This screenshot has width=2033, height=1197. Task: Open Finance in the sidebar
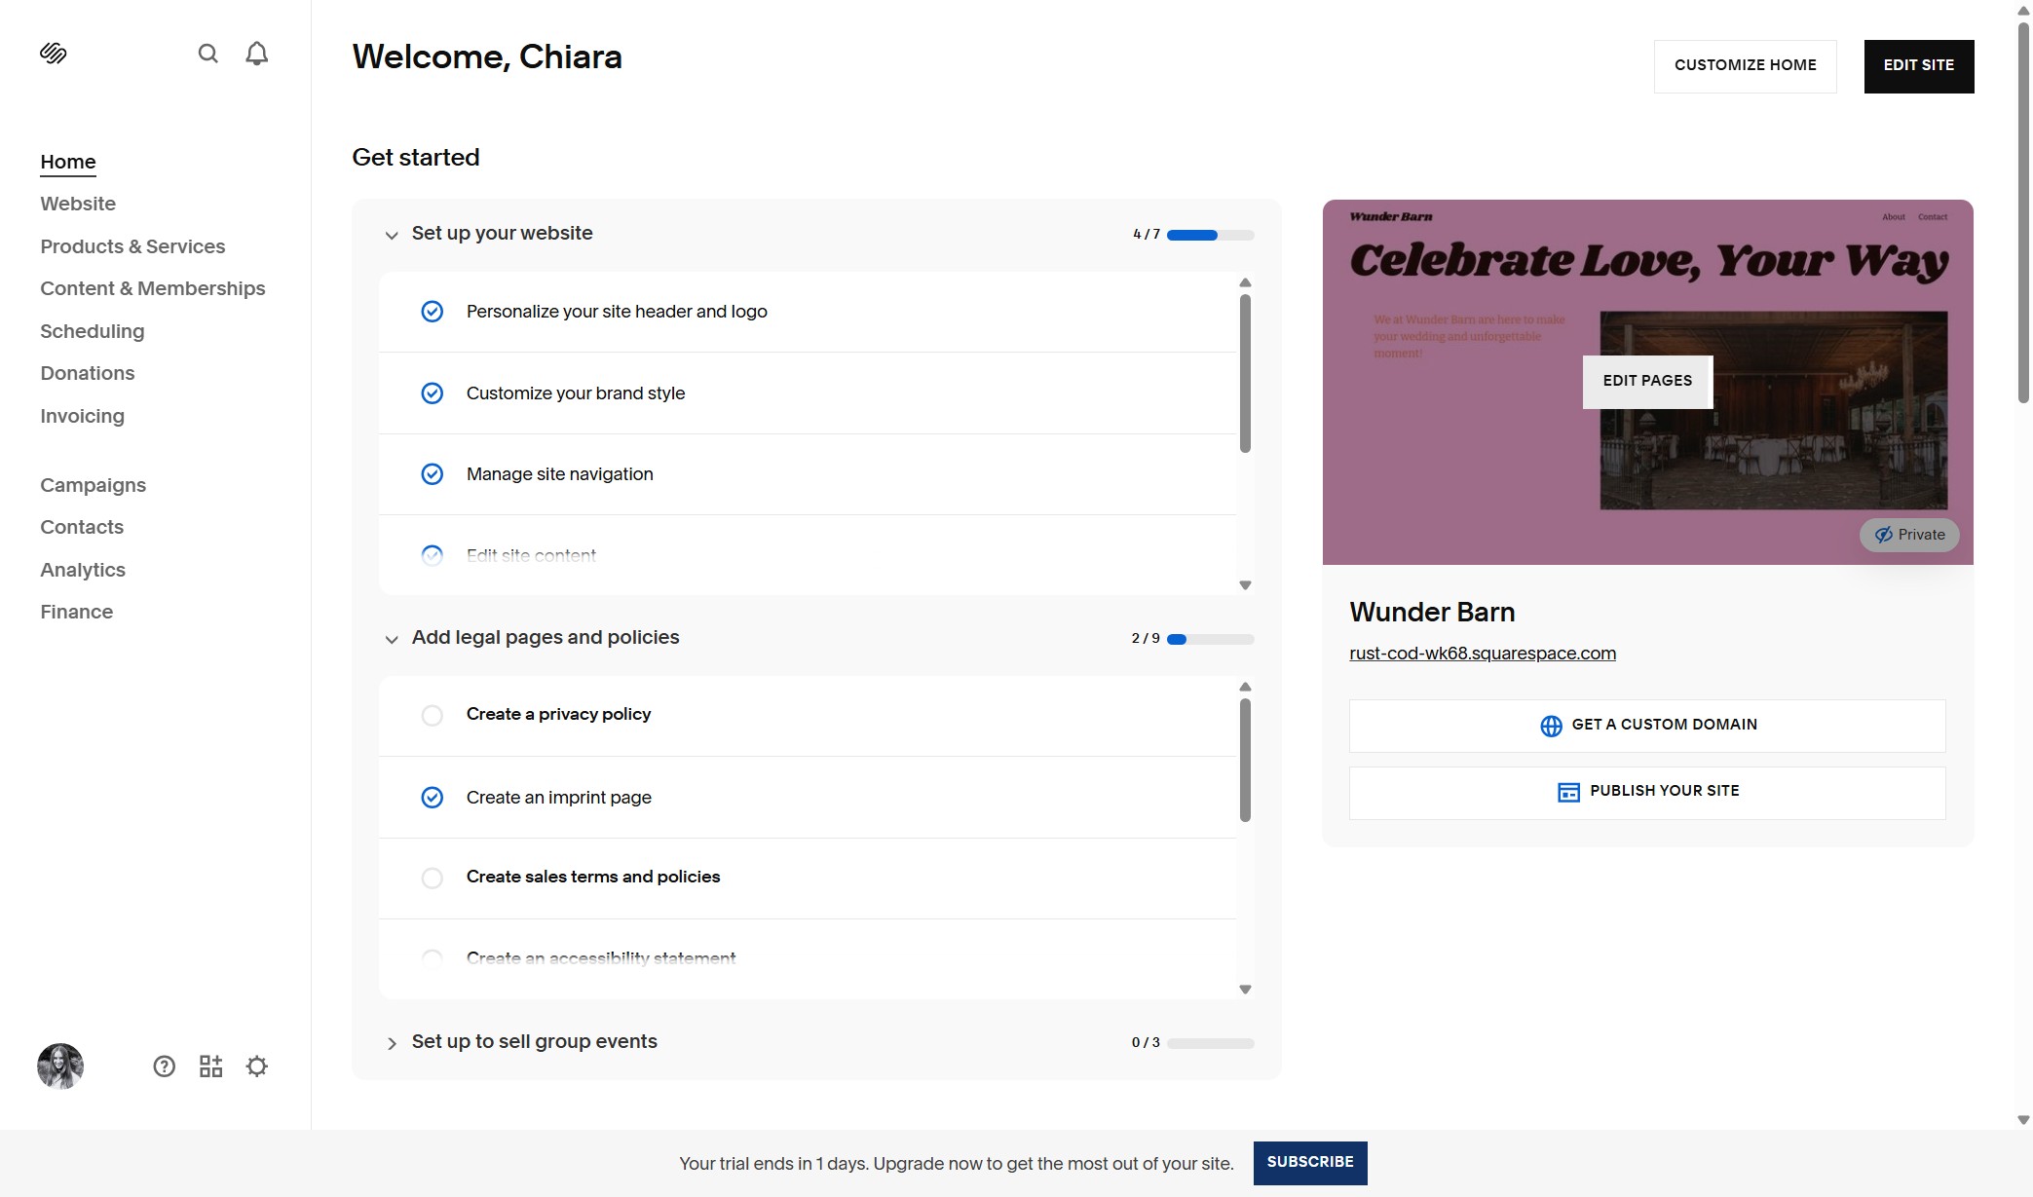point(77,612)
